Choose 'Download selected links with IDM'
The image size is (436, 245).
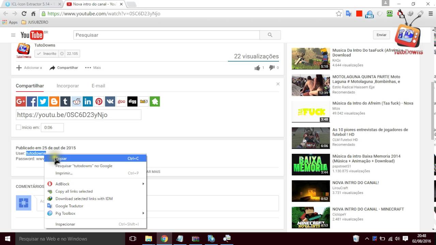(95, 199)
